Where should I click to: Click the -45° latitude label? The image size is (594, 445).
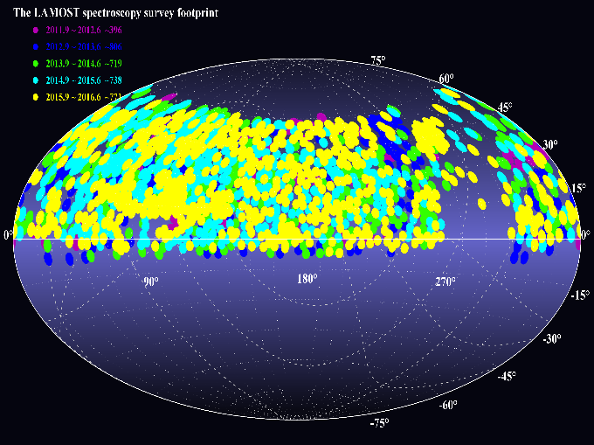[507, 376]
